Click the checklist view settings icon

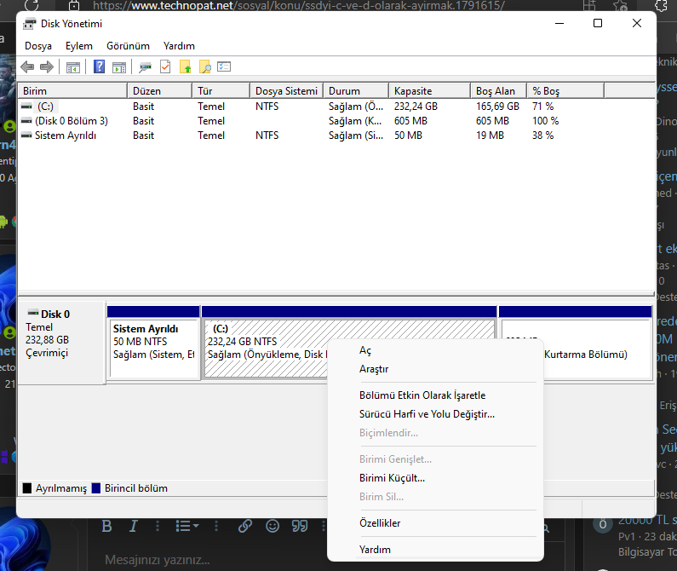[x=224, y=66]
